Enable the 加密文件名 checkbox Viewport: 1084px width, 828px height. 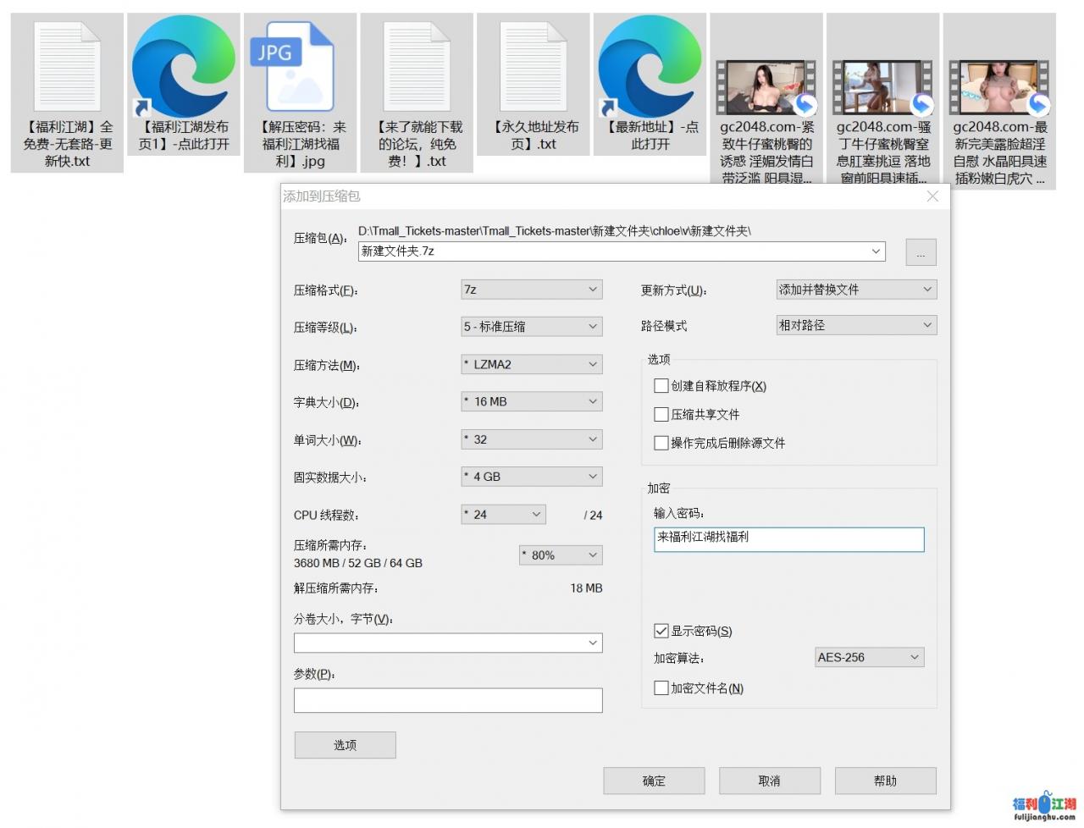pyautogui.click(x=661, y=688)
